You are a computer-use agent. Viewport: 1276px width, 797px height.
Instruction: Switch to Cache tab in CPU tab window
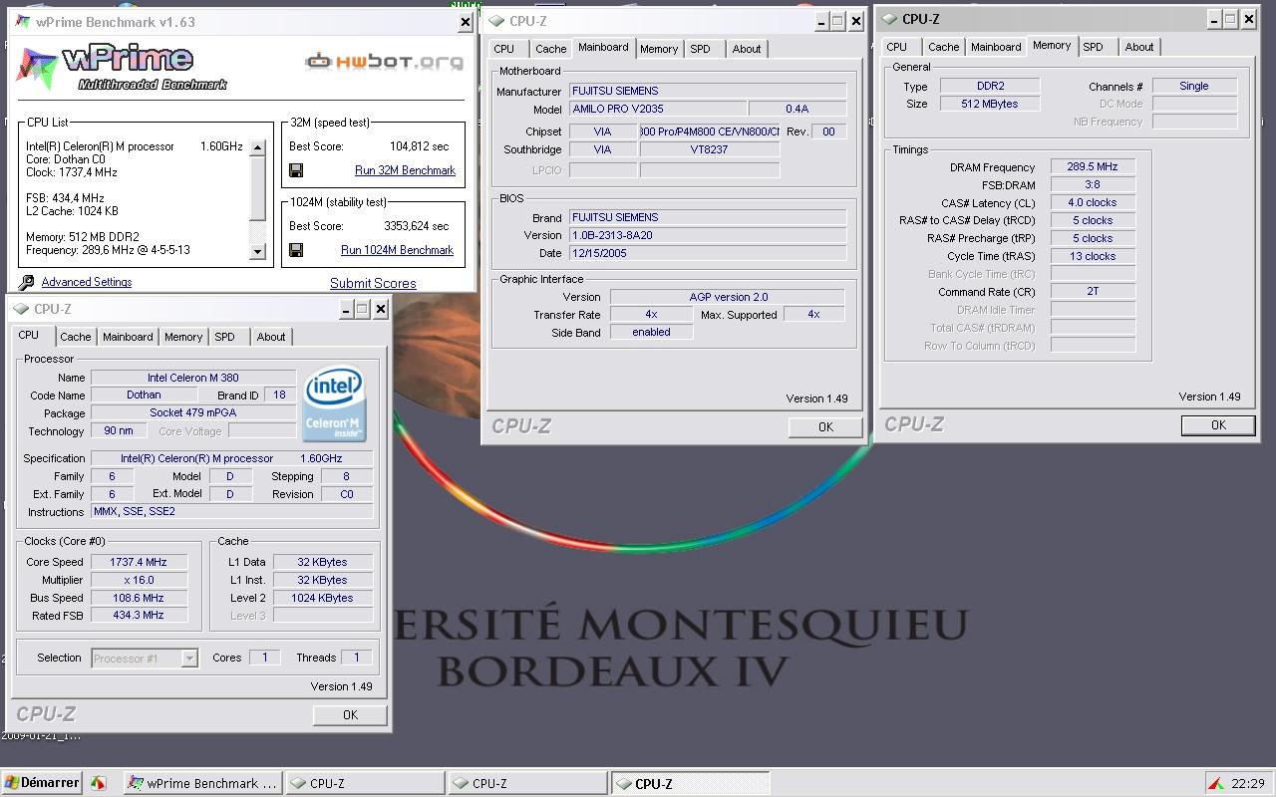[75, 337]
